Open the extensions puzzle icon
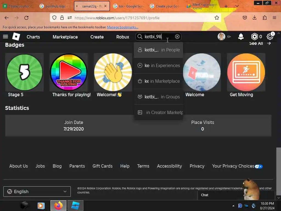Viewport: 281px width, 211px height. [265, 18]
